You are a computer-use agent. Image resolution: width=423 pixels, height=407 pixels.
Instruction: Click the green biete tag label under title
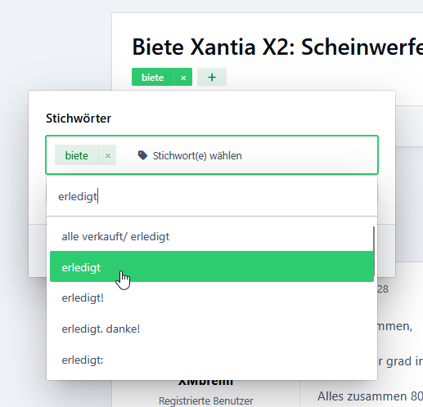(153, 77)
